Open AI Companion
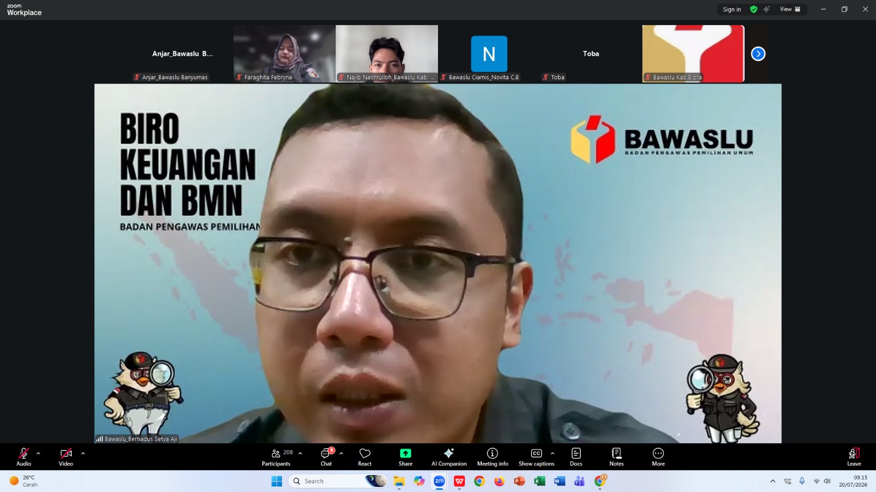This screenshot has width=876, height=492. (x=449, y=457)
